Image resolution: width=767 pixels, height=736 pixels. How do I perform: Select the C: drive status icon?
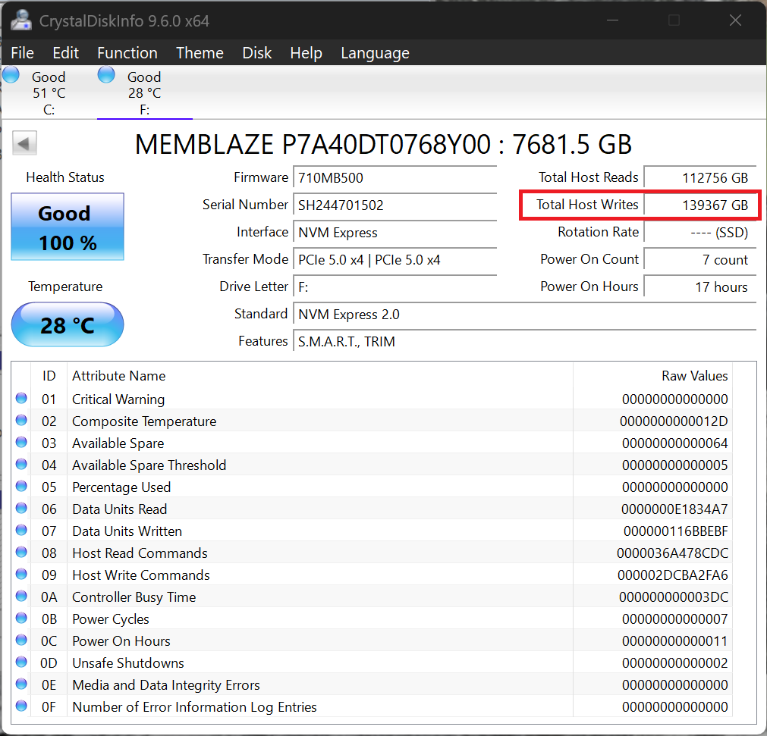click(x=11, y=75)
